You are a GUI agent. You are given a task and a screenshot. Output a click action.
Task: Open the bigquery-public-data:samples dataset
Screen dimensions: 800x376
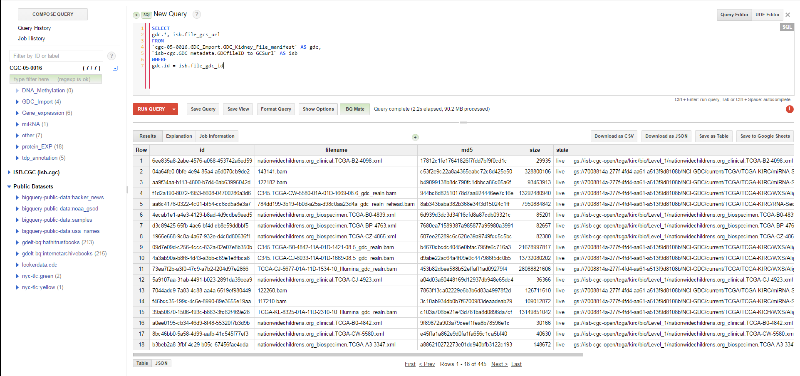[57, 220]
